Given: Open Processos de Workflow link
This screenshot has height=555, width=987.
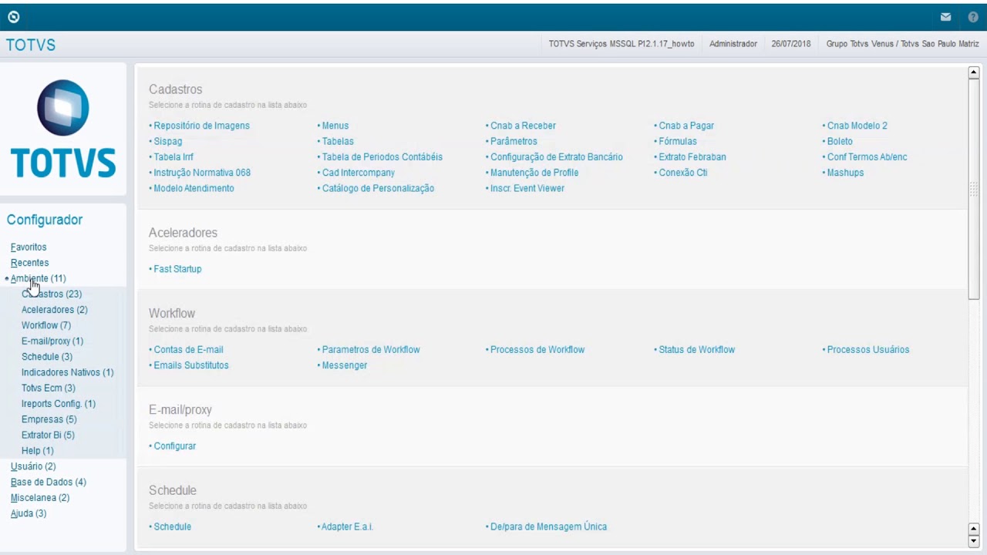Looking at the screenshot, I should [537, 350].
